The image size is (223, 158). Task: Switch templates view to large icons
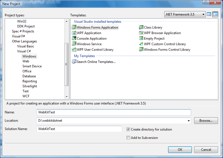click(209, 14)
